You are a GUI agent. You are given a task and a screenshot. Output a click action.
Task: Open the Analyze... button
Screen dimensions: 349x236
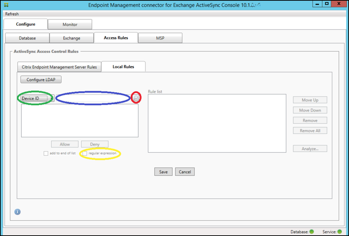[310, 149]
